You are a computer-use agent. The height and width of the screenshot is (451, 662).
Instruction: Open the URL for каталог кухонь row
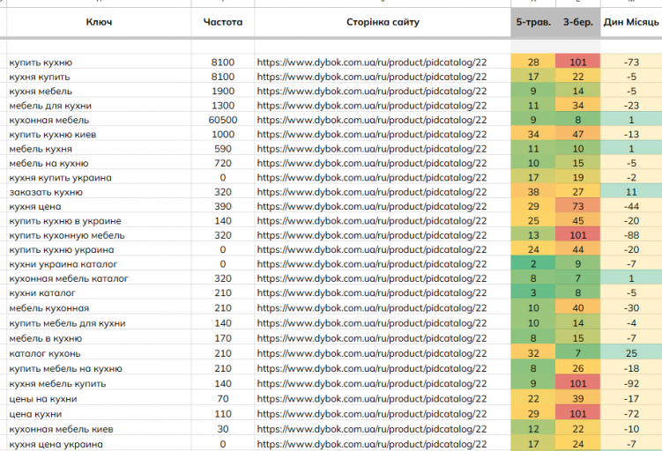[372, 353]
